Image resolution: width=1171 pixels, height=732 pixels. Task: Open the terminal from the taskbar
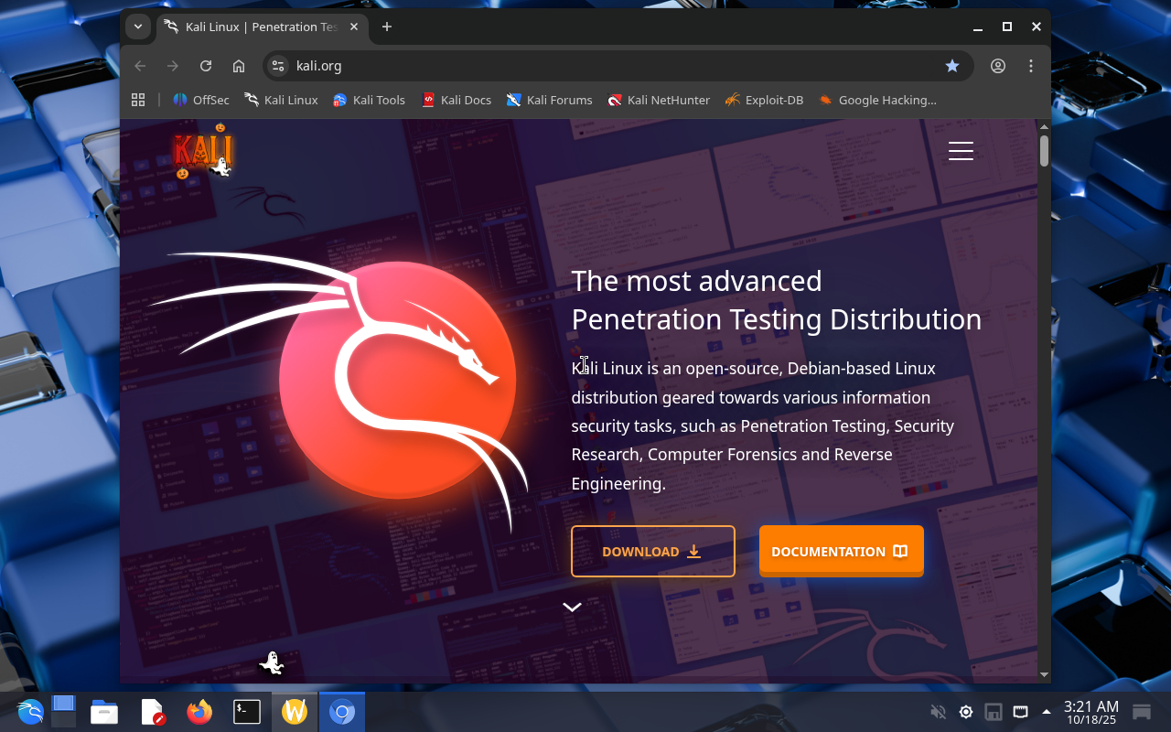pyautogui.click(x=247, y=712)
